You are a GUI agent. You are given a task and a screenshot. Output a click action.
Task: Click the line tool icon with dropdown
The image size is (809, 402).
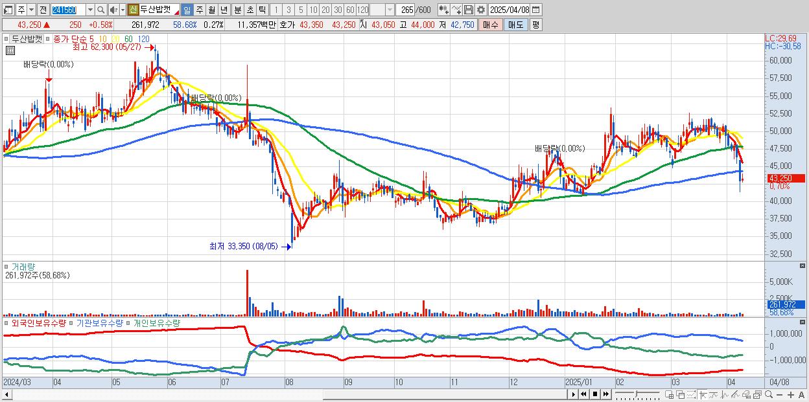(x=456, y=10)
